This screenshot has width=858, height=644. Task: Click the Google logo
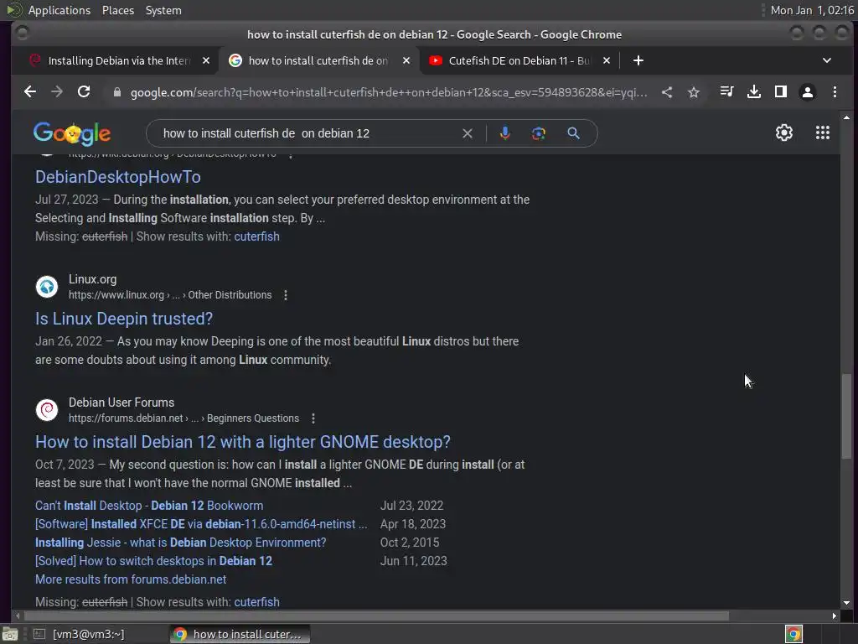[x=72, y=133]
